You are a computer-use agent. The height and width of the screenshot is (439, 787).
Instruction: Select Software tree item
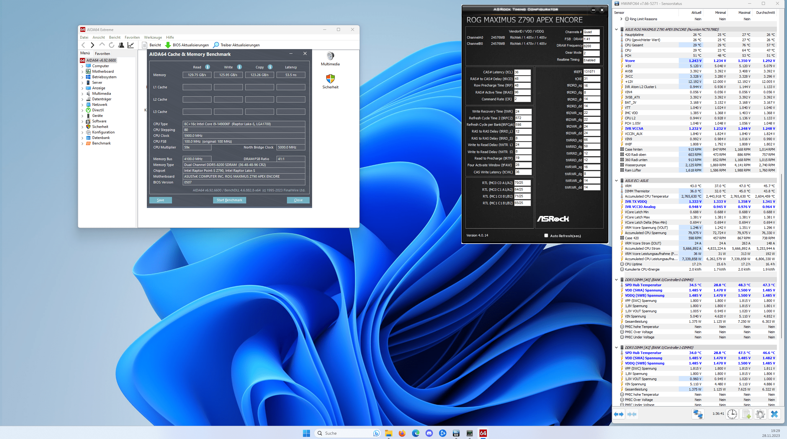point(99,121)
